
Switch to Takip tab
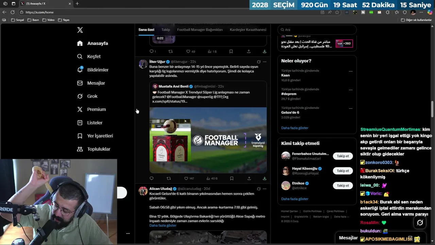pos(166,30)
